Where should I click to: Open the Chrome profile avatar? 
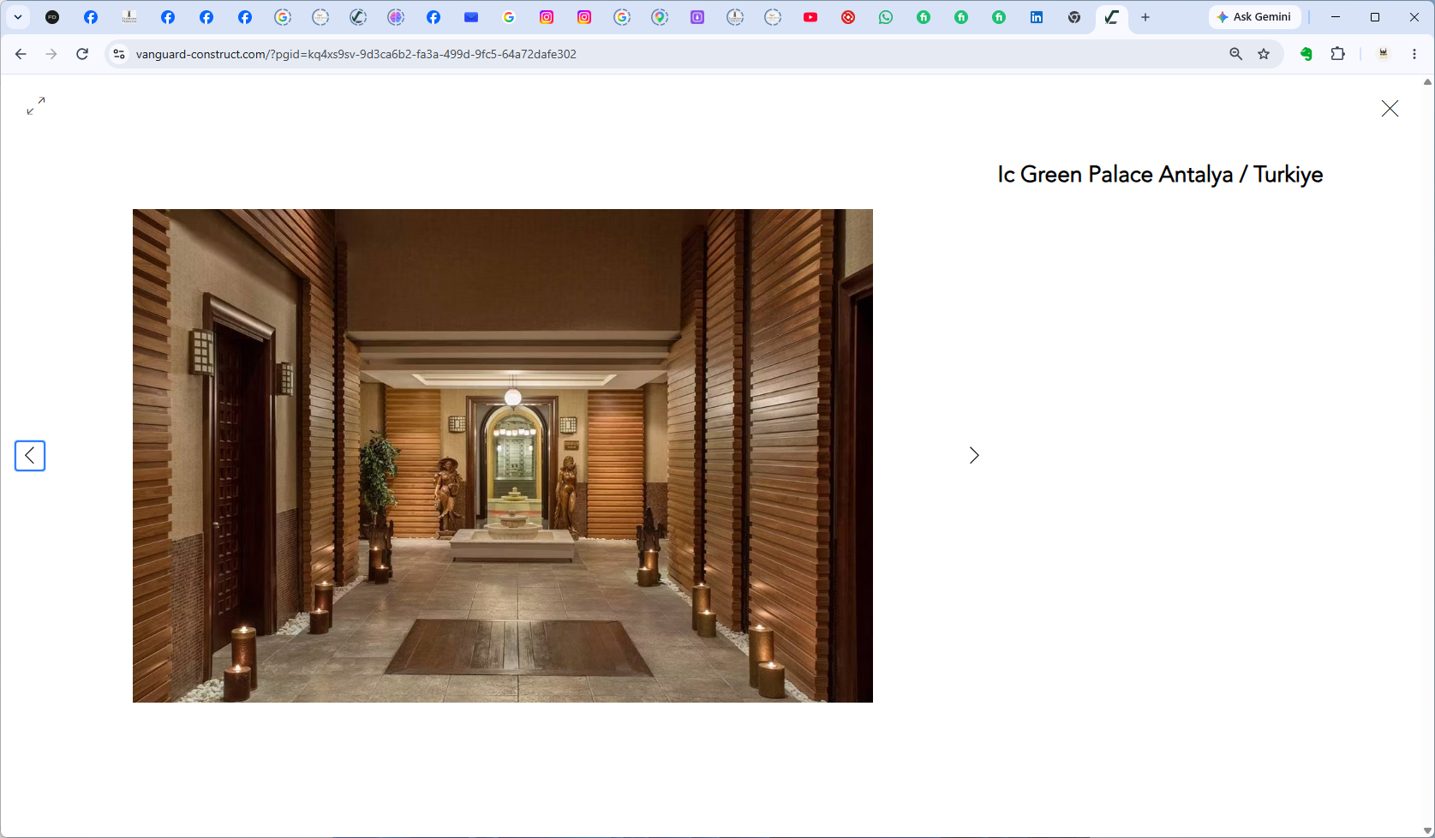[x=1383, y=54]
